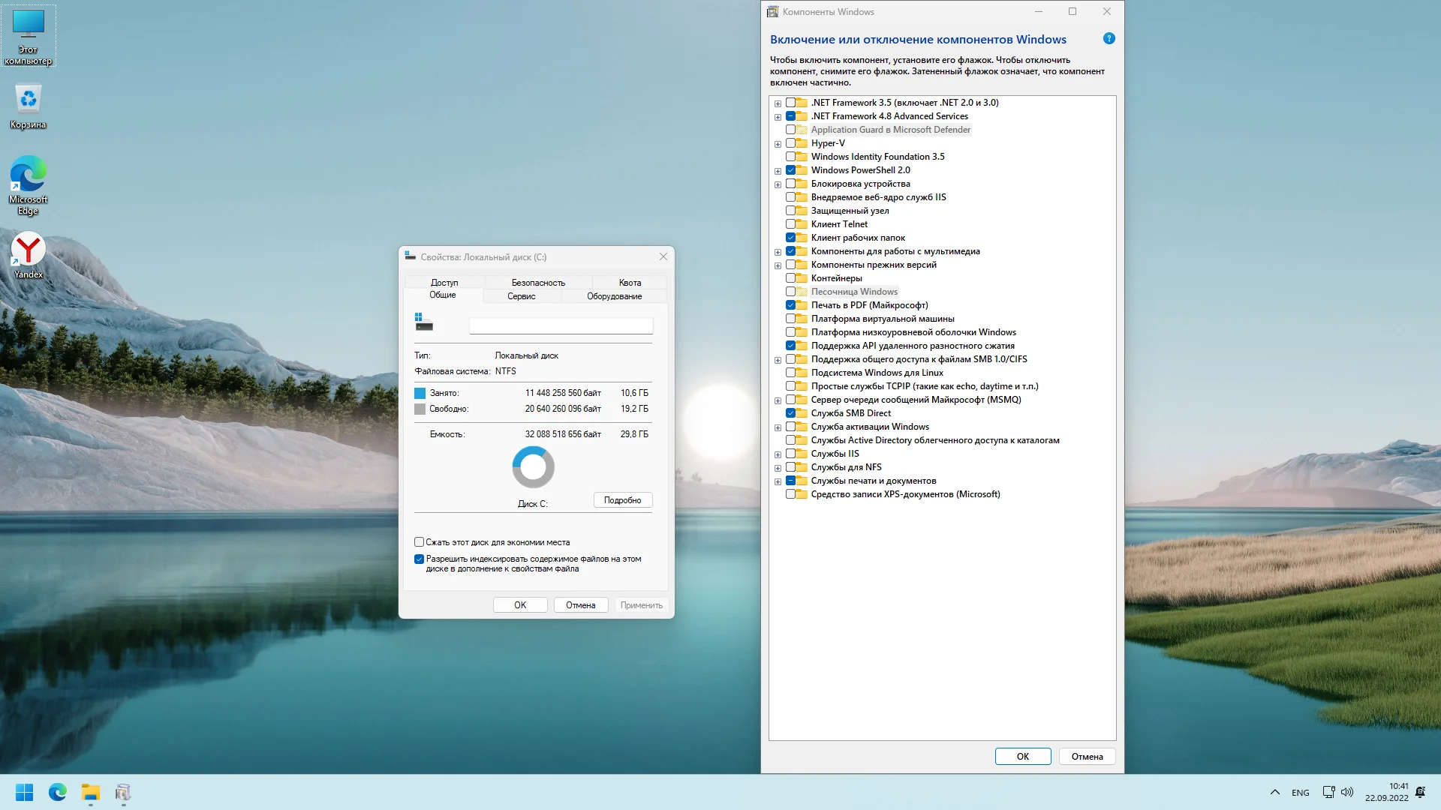Check compress this disk option
The width and height of the screenshot is (1441, 810).
coord(419,542)
